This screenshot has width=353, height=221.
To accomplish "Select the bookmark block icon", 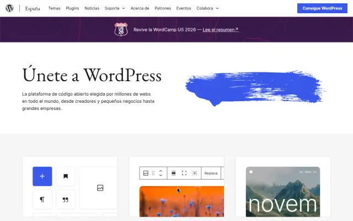I will pos(66,176).
